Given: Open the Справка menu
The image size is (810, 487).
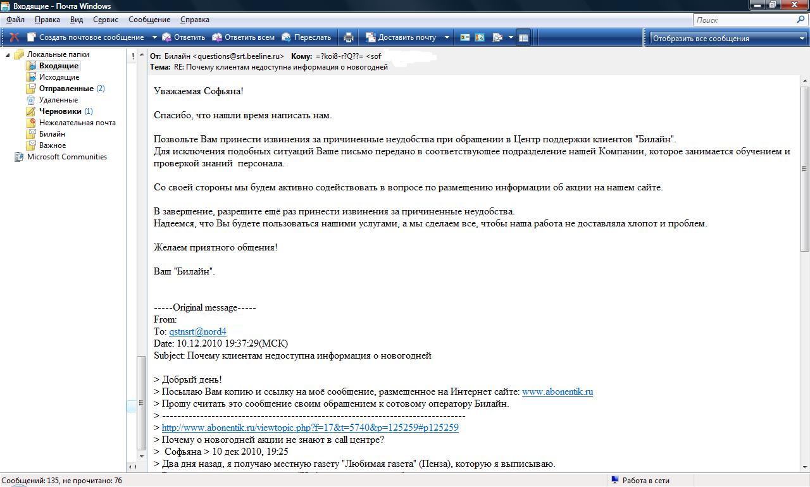Looking at the screenshot, I should (194, 20).
